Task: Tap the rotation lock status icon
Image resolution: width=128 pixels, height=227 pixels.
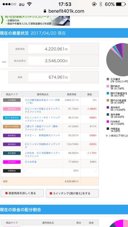Action: click(x=94, y=4)
